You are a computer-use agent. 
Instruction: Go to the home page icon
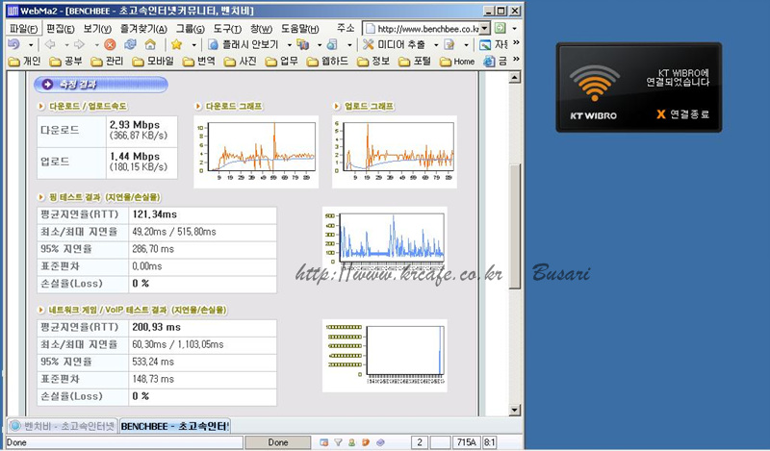tap(150, 44)
